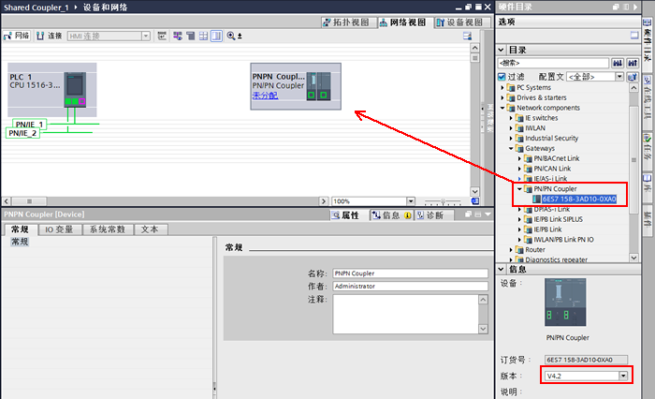
Task: Select the IWLAN catalog folder
Action: click(535, 128)
